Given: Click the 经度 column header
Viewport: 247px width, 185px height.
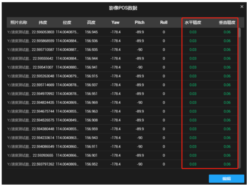Looking at the screenshot, I should (x=67, y=23).
